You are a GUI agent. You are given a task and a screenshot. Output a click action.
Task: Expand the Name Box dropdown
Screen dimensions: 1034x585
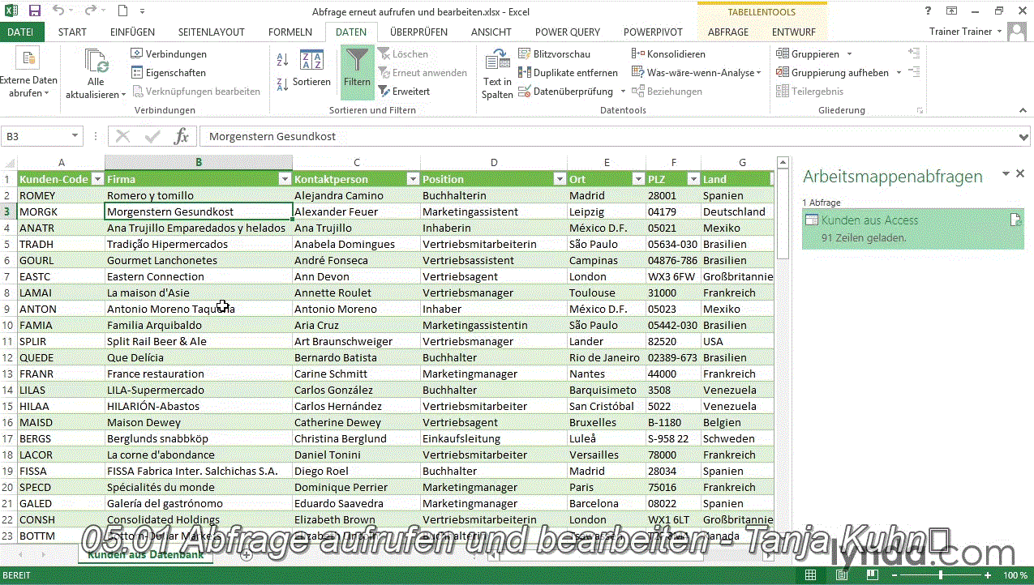click(75, 137)
